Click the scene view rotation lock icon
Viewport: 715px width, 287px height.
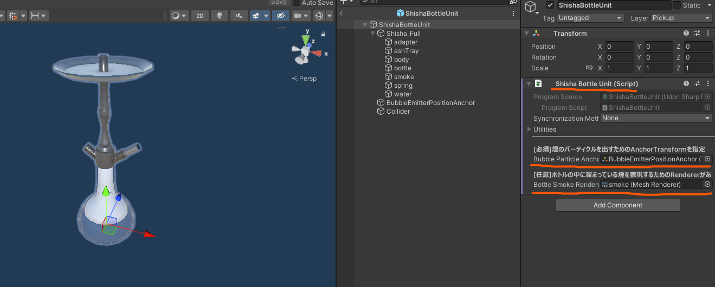coord(323,34)
